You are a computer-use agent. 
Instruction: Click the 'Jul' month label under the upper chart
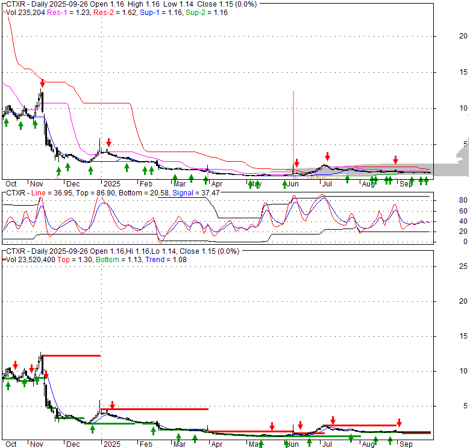(327, 184)
